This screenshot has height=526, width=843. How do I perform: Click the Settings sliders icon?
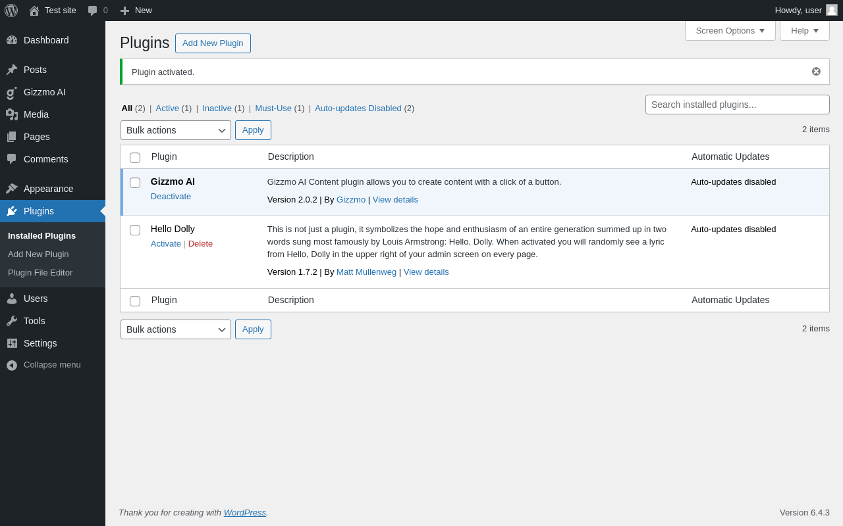pyautogui.click(x=12, y=343)
